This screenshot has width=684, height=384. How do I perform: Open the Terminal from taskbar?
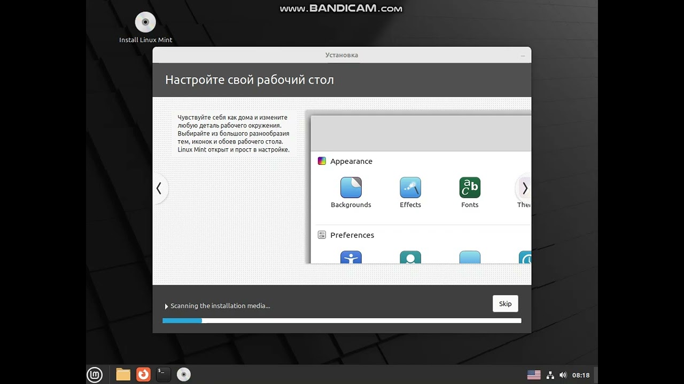(x=163, y=375)
